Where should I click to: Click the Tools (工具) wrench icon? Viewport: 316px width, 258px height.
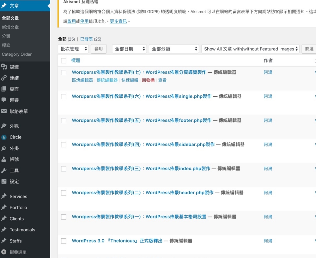(4, 171)
